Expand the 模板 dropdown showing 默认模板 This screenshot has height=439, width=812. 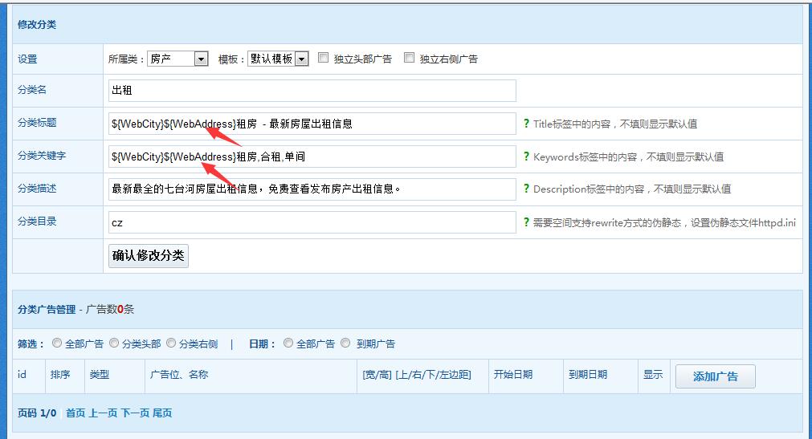coord(278,59)
